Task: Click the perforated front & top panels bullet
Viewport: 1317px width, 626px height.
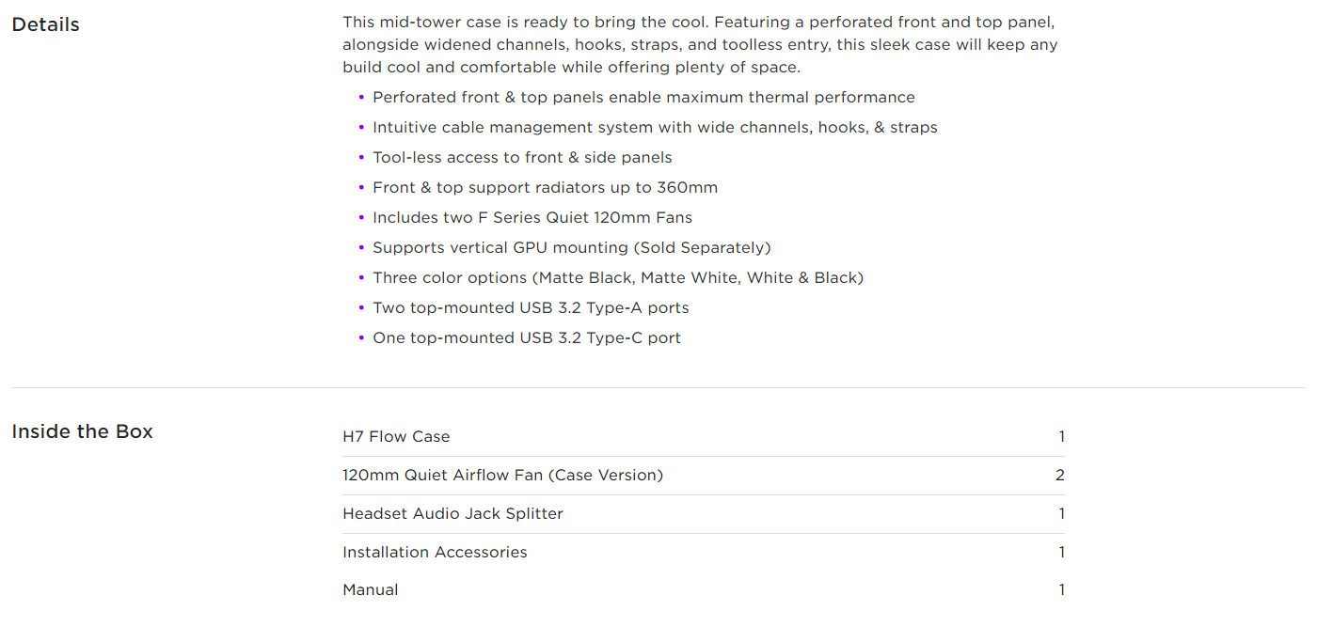Action: click(x=643, y=98)
